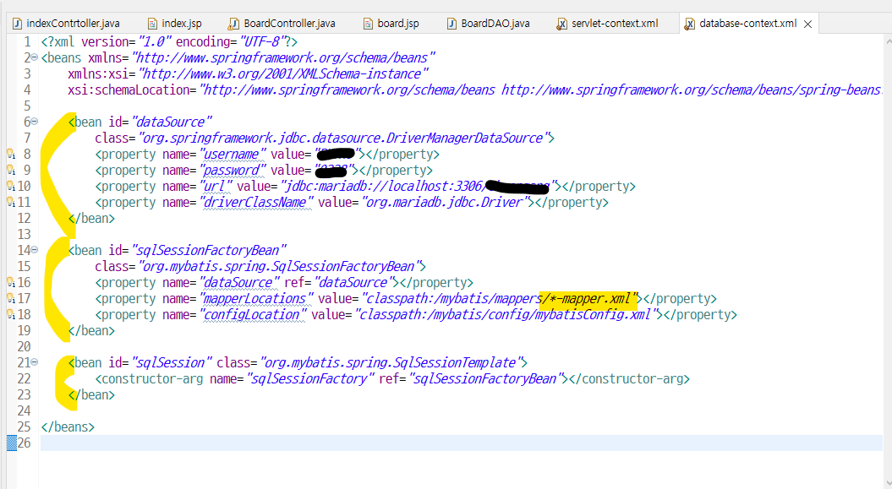Click the mybatisConfig.xml classpath value
This screenshot has width=892, height=489.
[507, 314]
